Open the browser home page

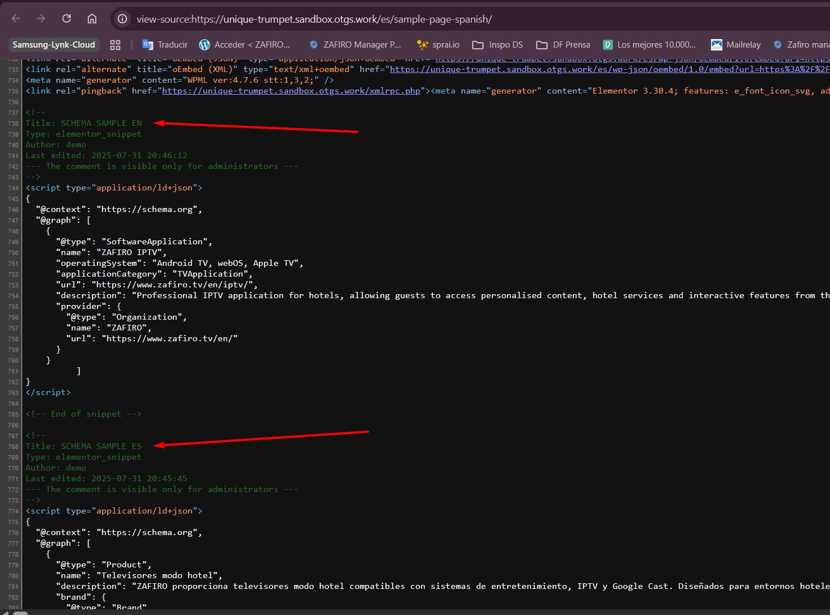(92, 19)
